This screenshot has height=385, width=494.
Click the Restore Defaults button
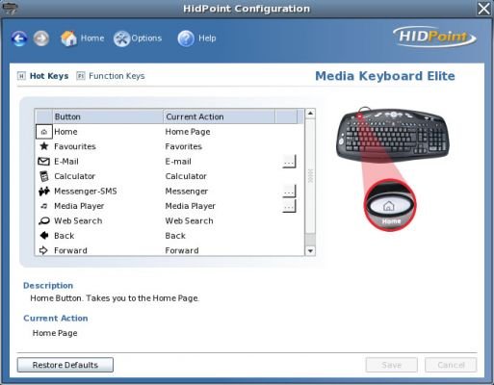65,365
